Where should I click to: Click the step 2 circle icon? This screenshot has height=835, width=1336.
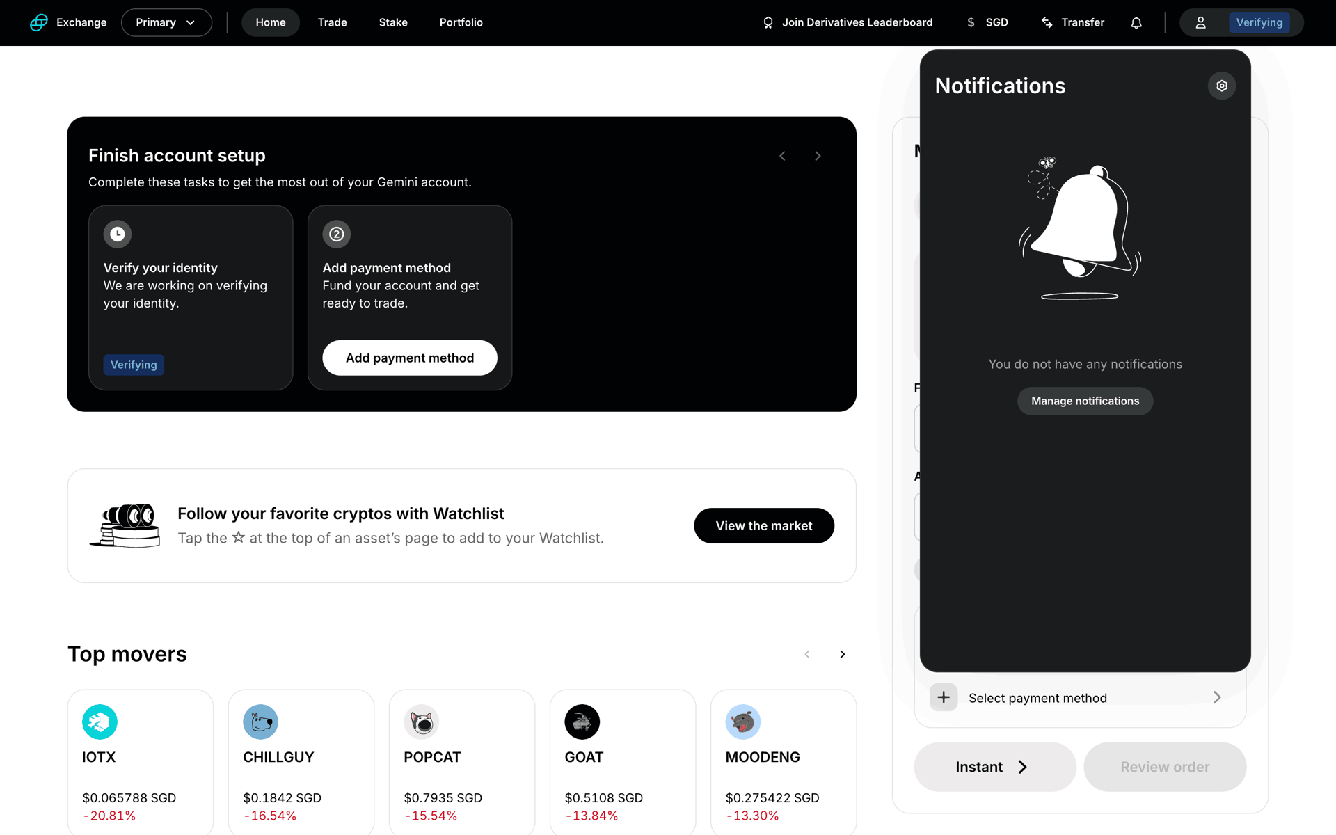337,234
